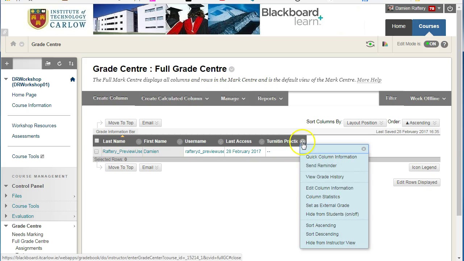
Task: Tick the Raftery_PreviewUser row checkbox
Action: click(96, 152)
